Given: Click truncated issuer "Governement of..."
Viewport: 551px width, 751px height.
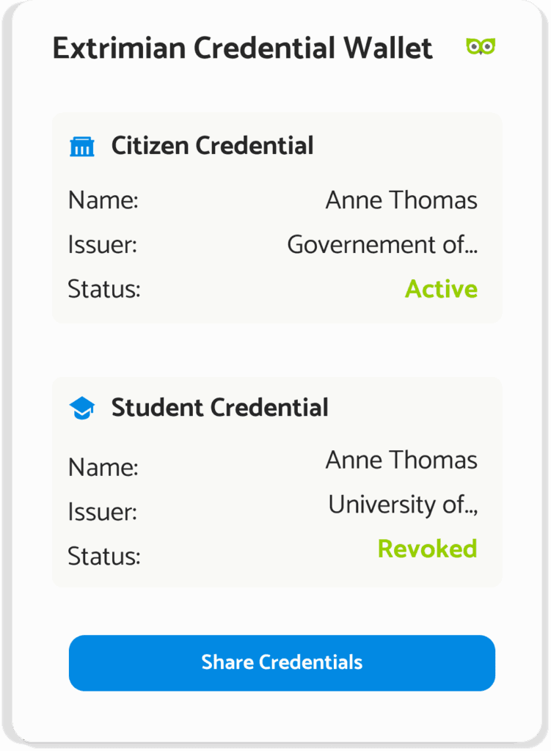Looking at the screenshot, I should click(382, 244).
